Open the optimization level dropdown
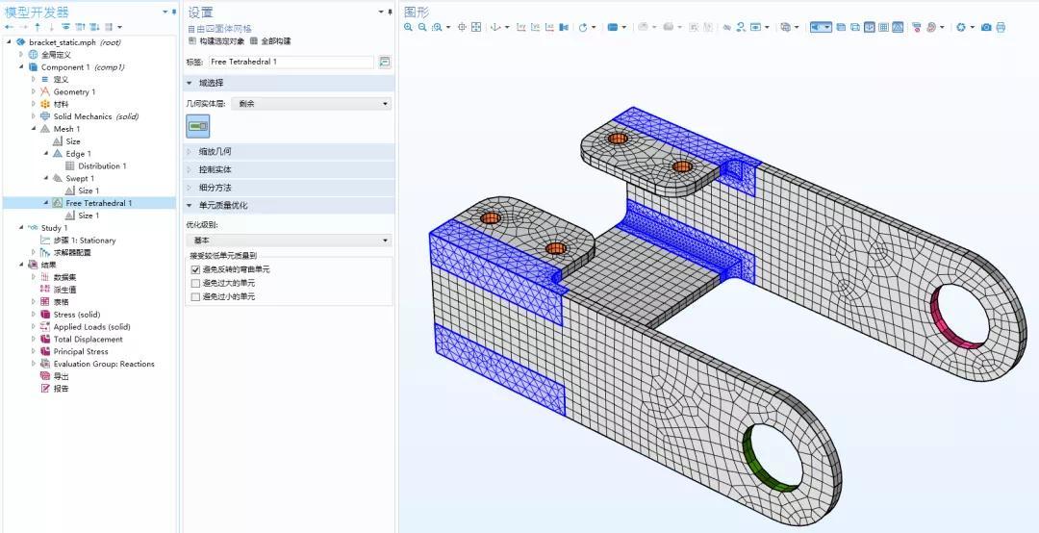1039x533 pixels. pyautogui.click(x=289, y=240)
